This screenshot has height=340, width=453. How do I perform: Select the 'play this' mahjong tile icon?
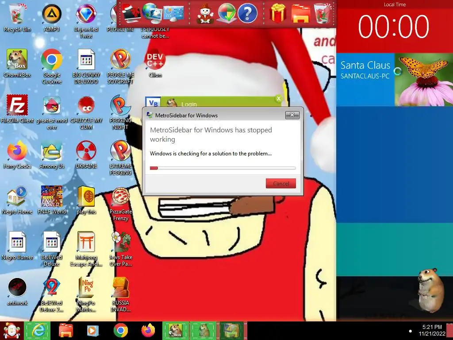pos(86,200)
